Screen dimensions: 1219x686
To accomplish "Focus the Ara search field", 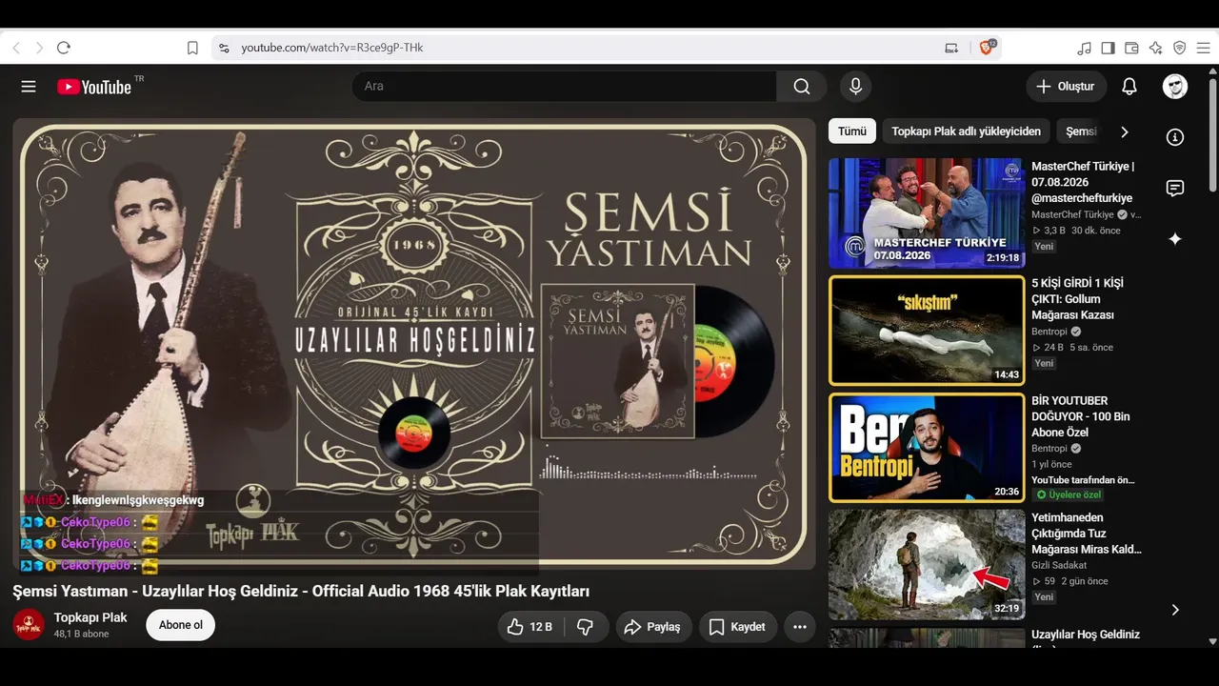I will coord(564,87).
